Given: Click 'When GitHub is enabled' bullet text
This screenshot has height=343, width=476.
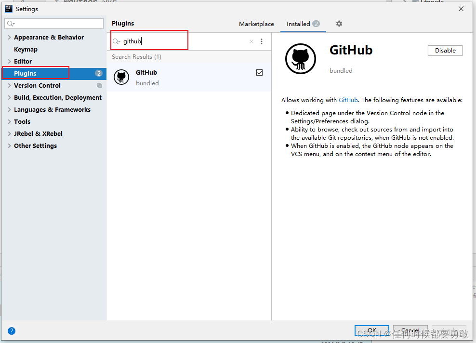Looking at the screenshot, I should point(372,150).
